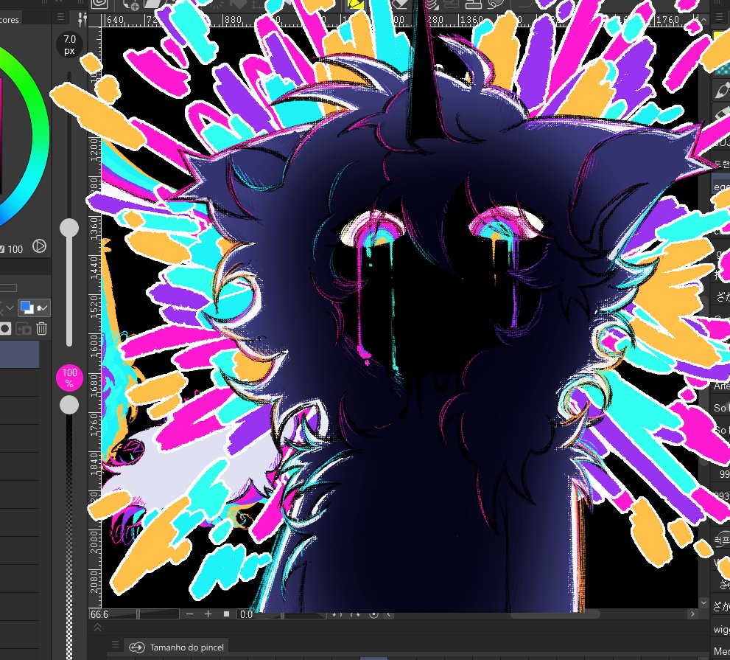
Task: Click the vertical scrollbar up arrow
Action: pyautogui.click(x=703, y=20)
